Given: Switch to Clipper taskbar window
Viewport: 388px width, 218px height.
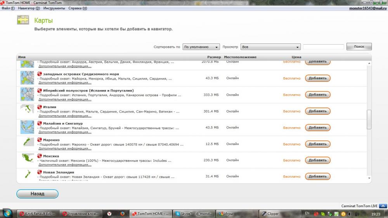Looking at the screenshot, I should coord(280,214).
